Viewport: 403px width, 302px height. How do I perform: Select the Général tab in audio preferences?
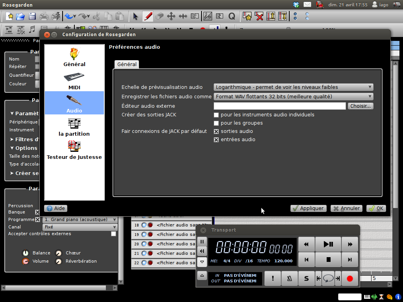point(127,64)
